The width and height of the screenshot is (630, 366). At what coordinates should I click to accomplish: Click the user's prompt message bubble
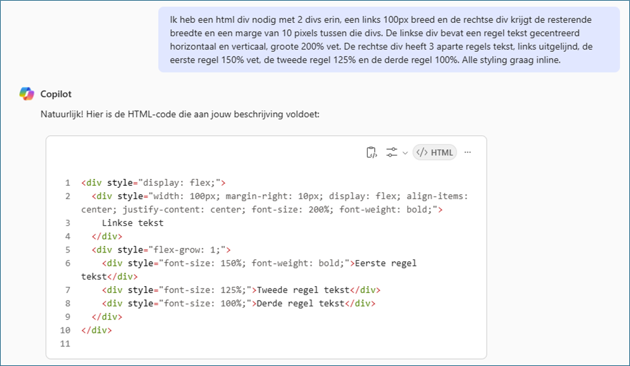pos(389,39)
